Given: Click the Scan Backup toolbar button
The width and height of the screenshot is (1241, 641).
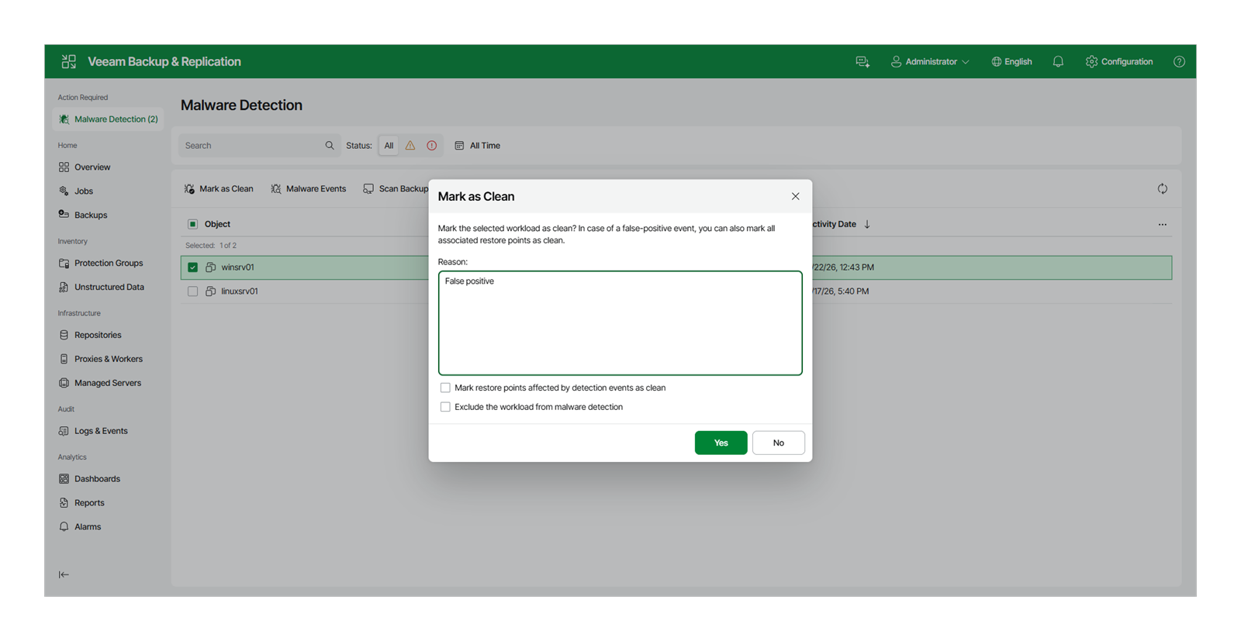Looking at the screenshot, I should [x=396, y=189].
